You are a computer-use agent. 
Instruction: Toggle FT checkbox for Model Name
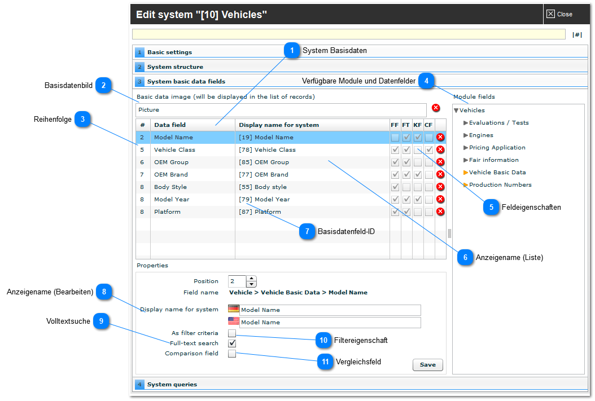tap(406, 137)
